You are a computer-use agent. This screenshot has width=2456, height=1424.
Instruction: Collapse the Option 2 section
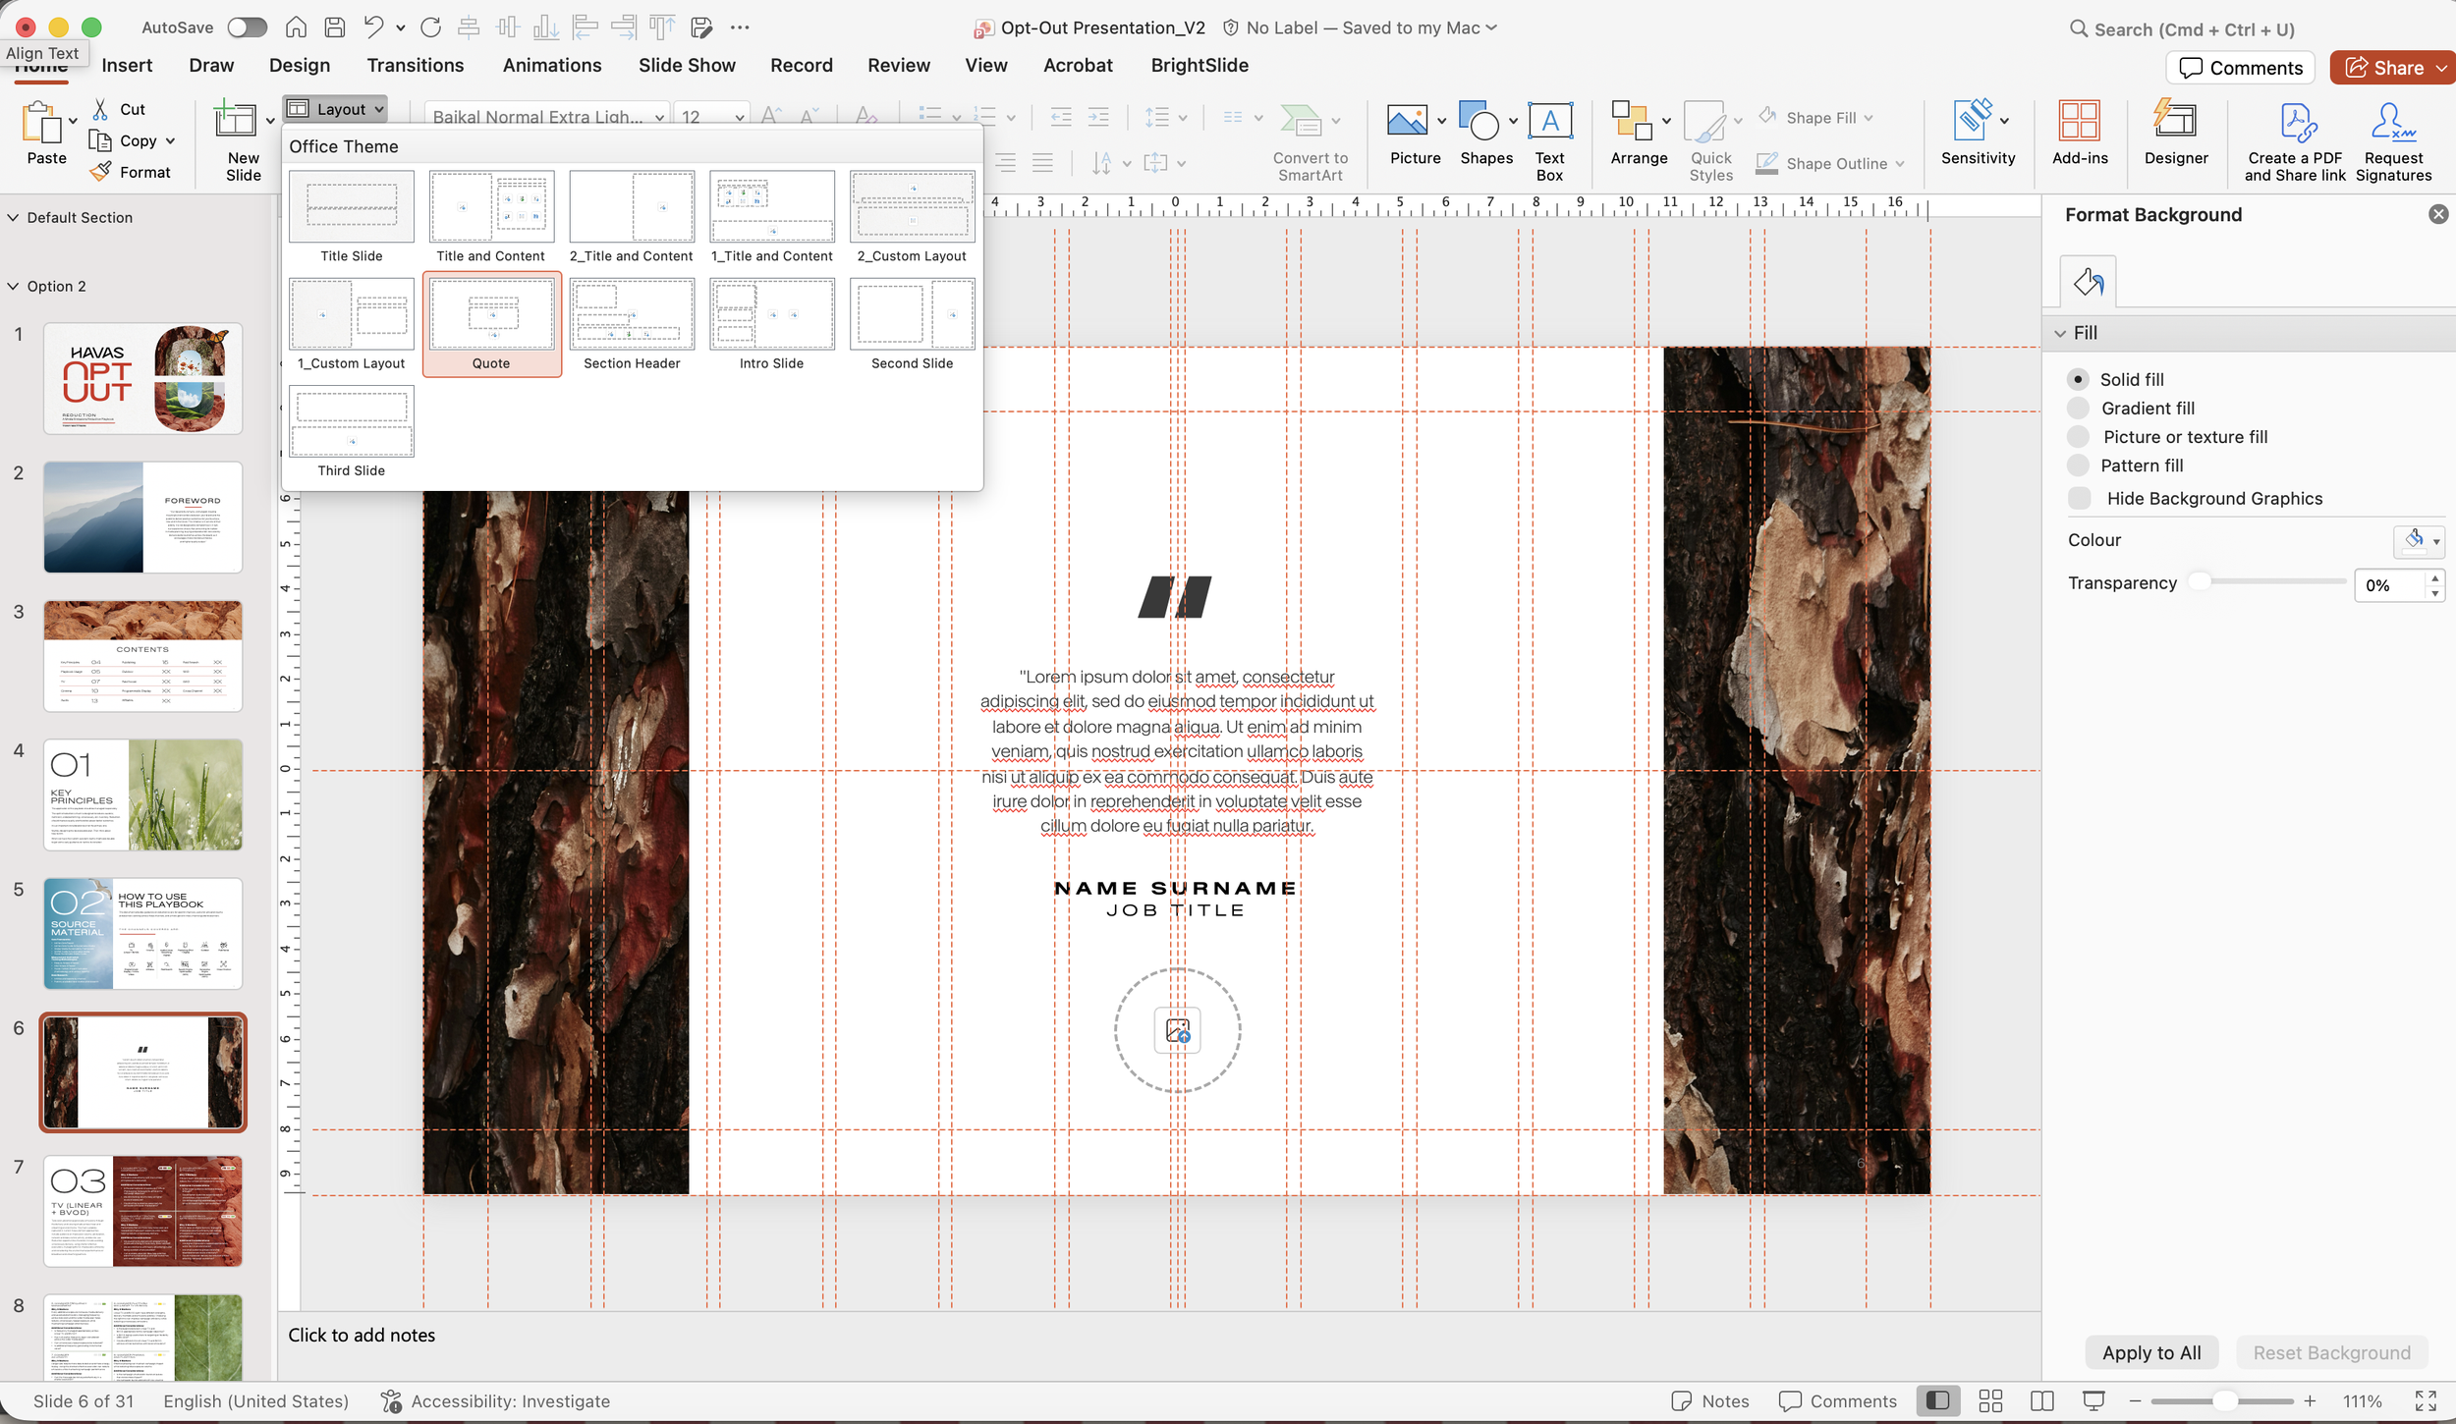13,286
